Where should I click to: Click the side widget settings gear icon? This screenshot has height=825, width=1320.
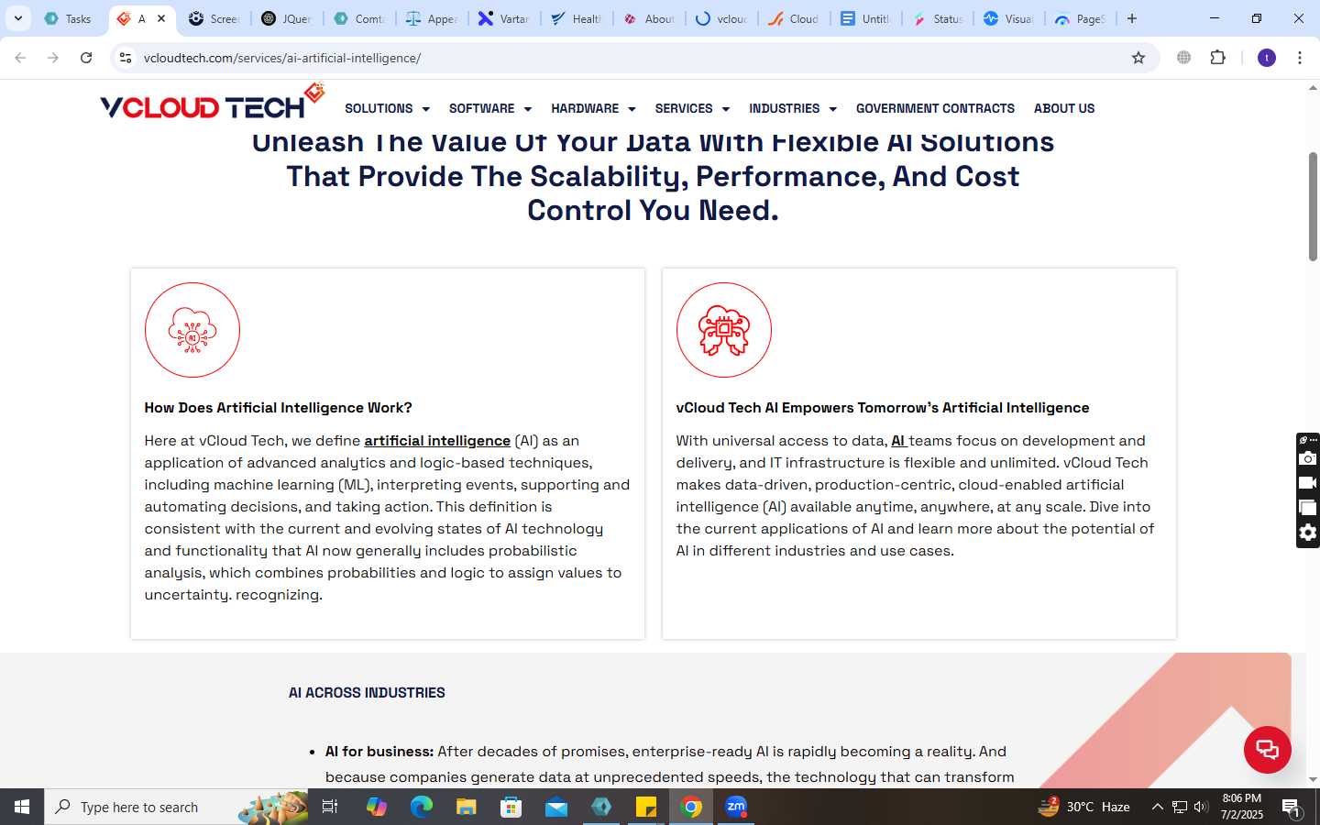tap(1308, 533)
